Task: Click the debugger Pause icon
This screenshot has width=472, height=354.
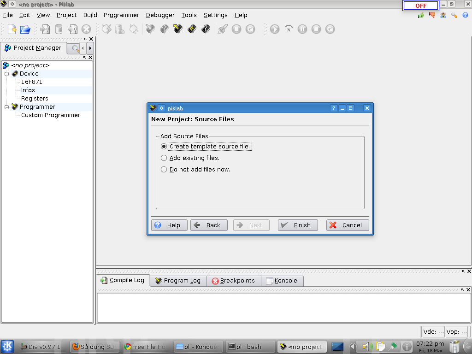Action: 302,29
